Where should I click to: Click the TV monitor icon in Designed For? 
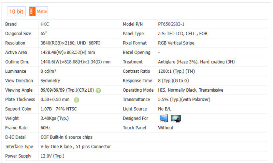click(x=164, y=119)
